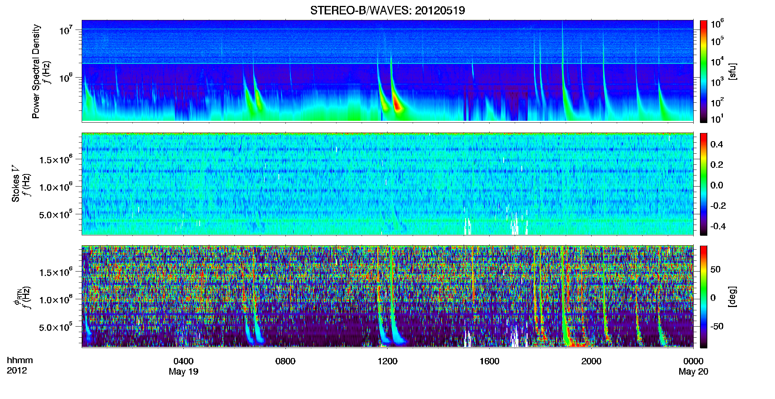
Task: Click the power spectral density spectrogram panel
Action: pyautogui.click(x=387, y=71)
